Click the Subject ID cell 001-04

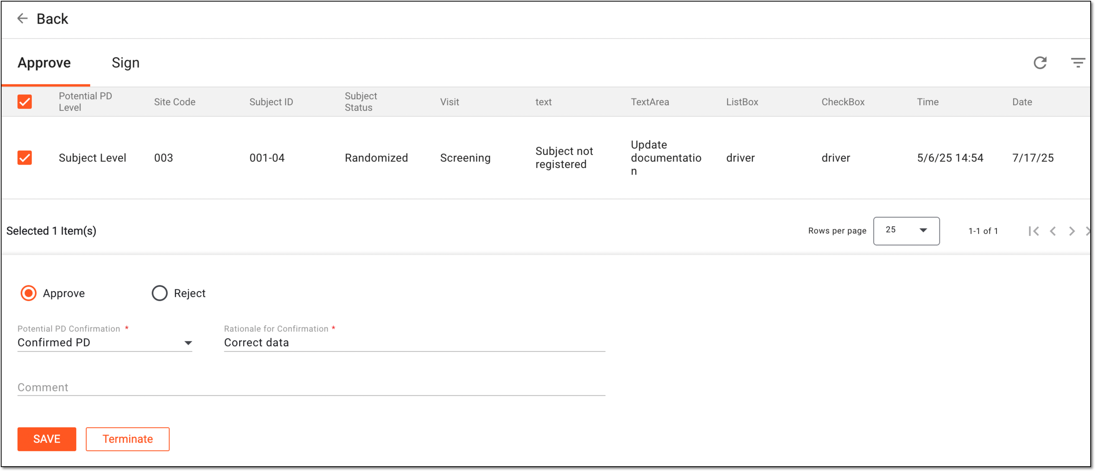pyautogui.click(x=267, y=158)
